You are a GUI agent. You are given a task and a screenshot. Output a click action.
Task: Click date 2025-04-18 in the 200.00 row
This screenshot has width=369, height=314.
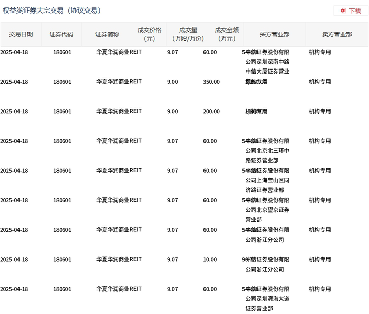[14, 112]
